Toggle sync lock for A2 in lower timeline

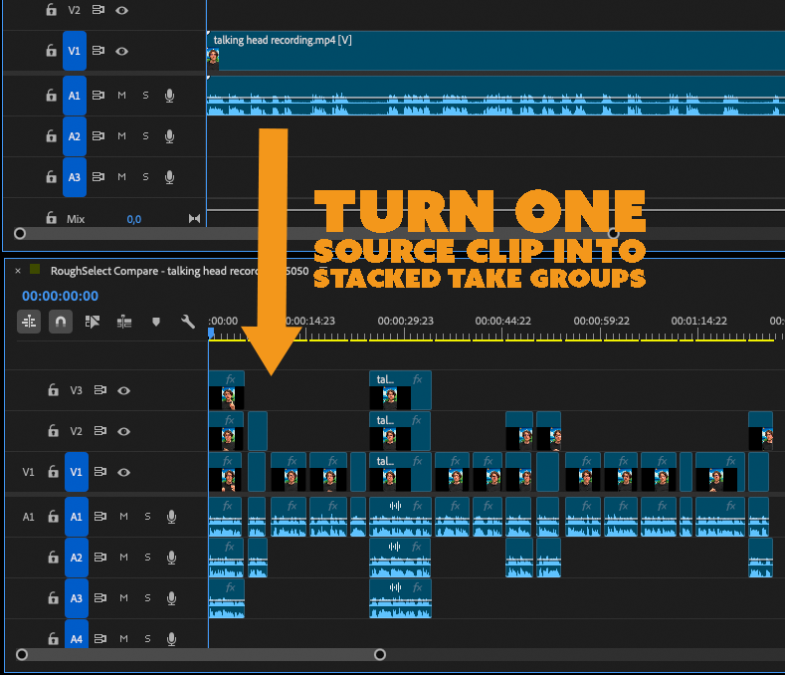pos(100,557)
